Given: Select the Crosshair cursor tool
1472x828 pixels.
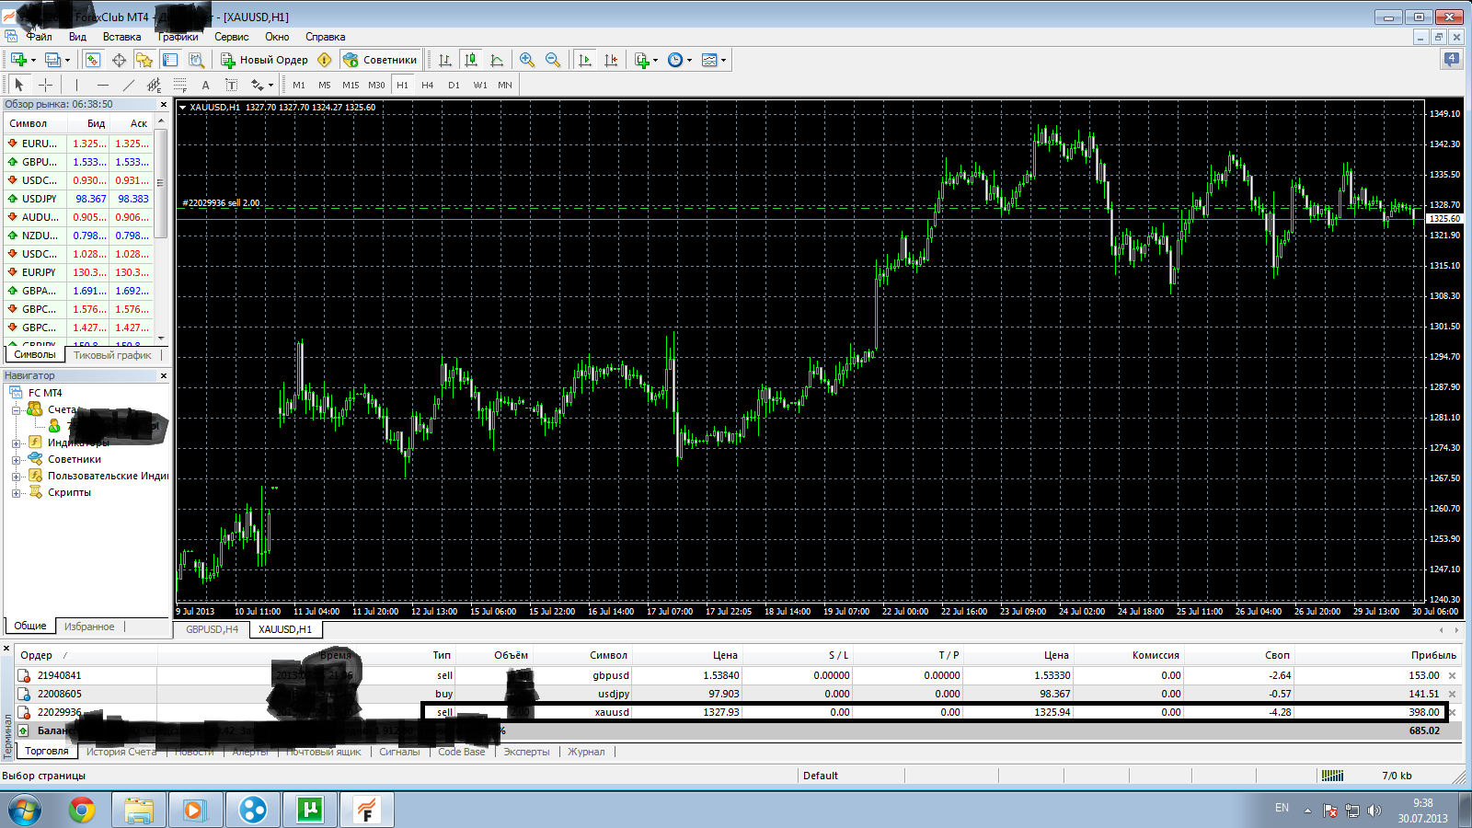Looking at the screenshot, I should click(45, 85).
